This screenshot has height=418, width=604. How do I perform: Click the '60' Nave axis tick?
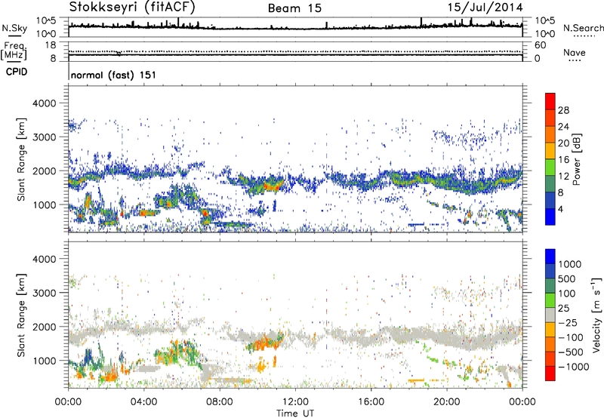540,45
